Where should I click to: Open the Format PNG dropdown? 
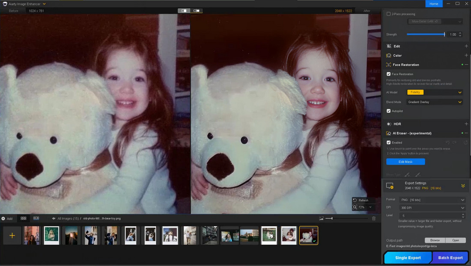pyautogui.click(x=432, y=200)
